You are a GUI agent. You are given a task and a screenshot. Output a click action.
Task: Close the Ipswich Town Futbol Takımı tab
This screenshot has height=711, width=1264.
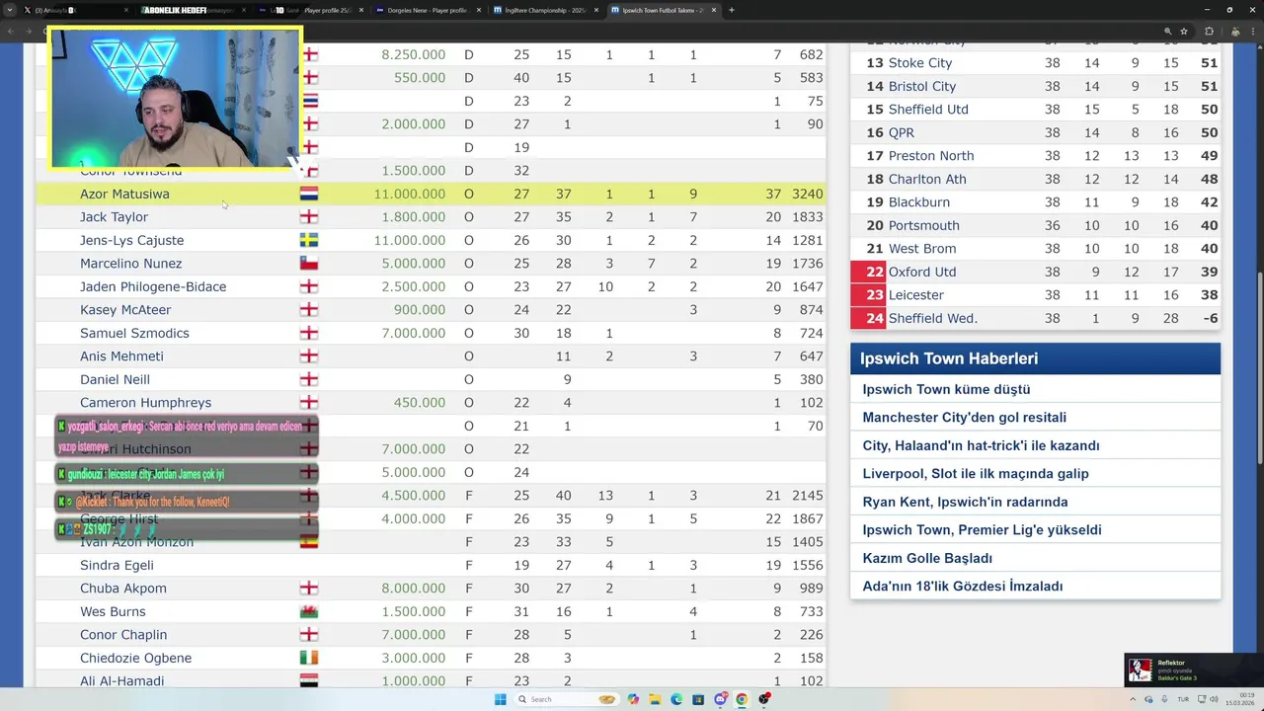(714, 10)
